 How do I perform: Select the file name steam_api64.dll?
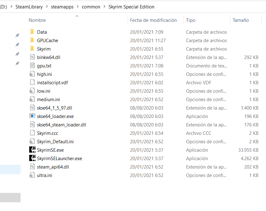tap(53, 167)
